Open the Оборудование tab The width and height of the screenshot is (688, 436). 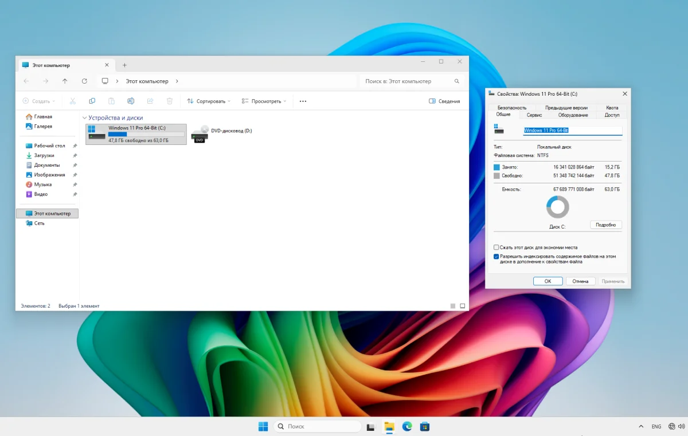click(573, 115)
